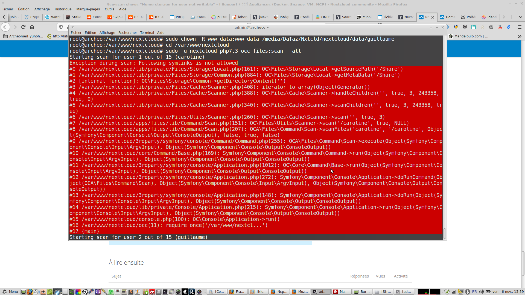Click the Activité column header
This screenshot has width=525, height=295.
click(x=401, y=276)
